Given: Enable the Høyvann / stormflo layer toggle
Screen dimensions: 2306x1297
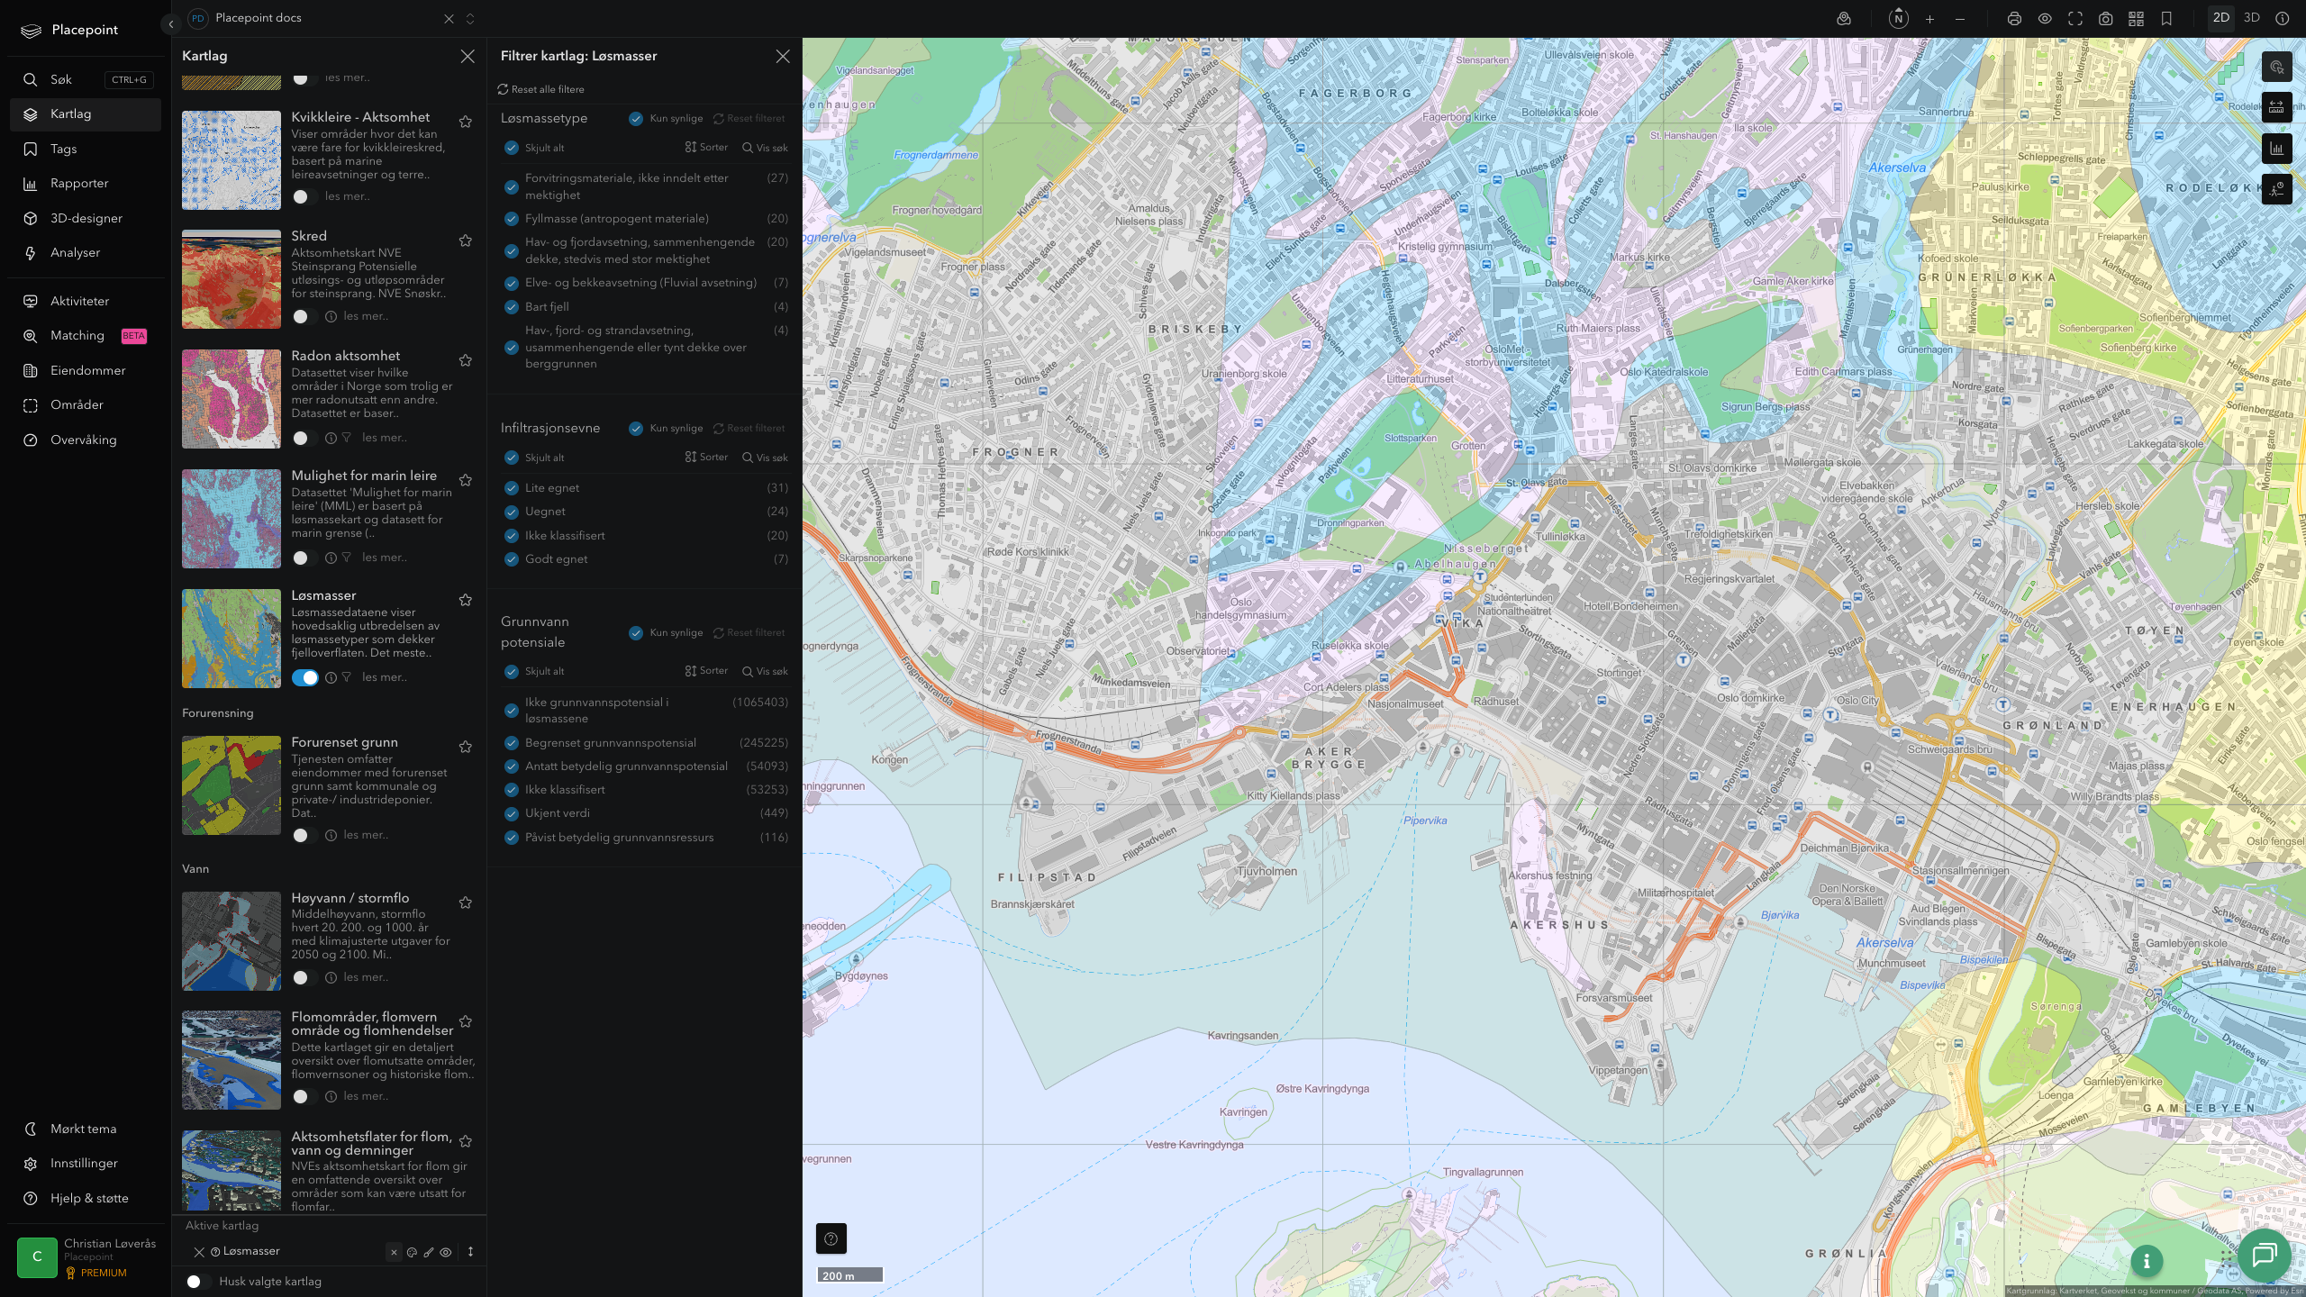Looking at the screenshot, I should [x=304, y=977].
